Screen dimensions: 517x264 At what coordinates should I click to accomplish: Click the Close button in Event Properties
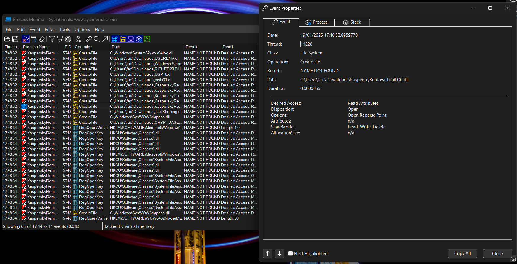click(497, 253)
